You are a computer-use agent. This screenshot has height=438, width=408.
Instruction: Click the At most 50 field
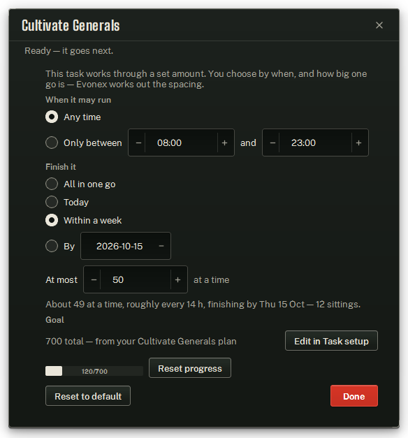[136, 279]
